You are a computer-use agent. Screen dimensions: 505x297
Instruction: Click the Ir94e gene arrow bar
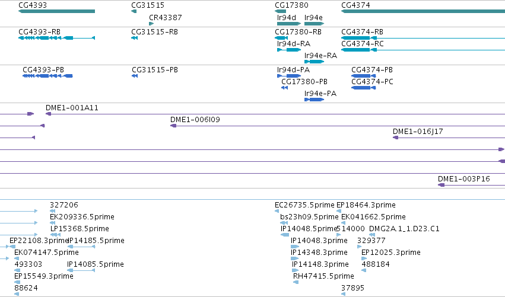314,24
